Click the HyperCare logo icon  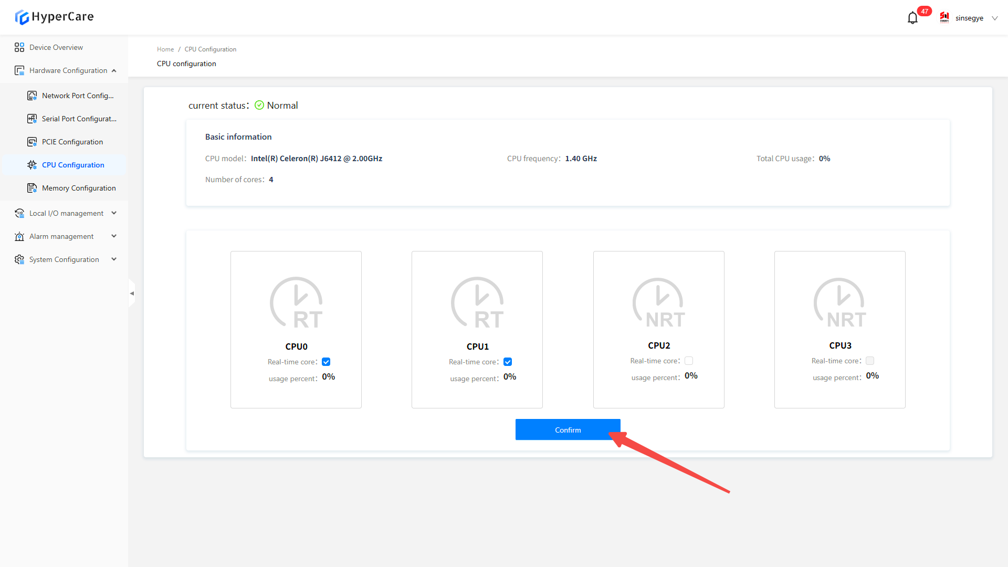(22, 17)
